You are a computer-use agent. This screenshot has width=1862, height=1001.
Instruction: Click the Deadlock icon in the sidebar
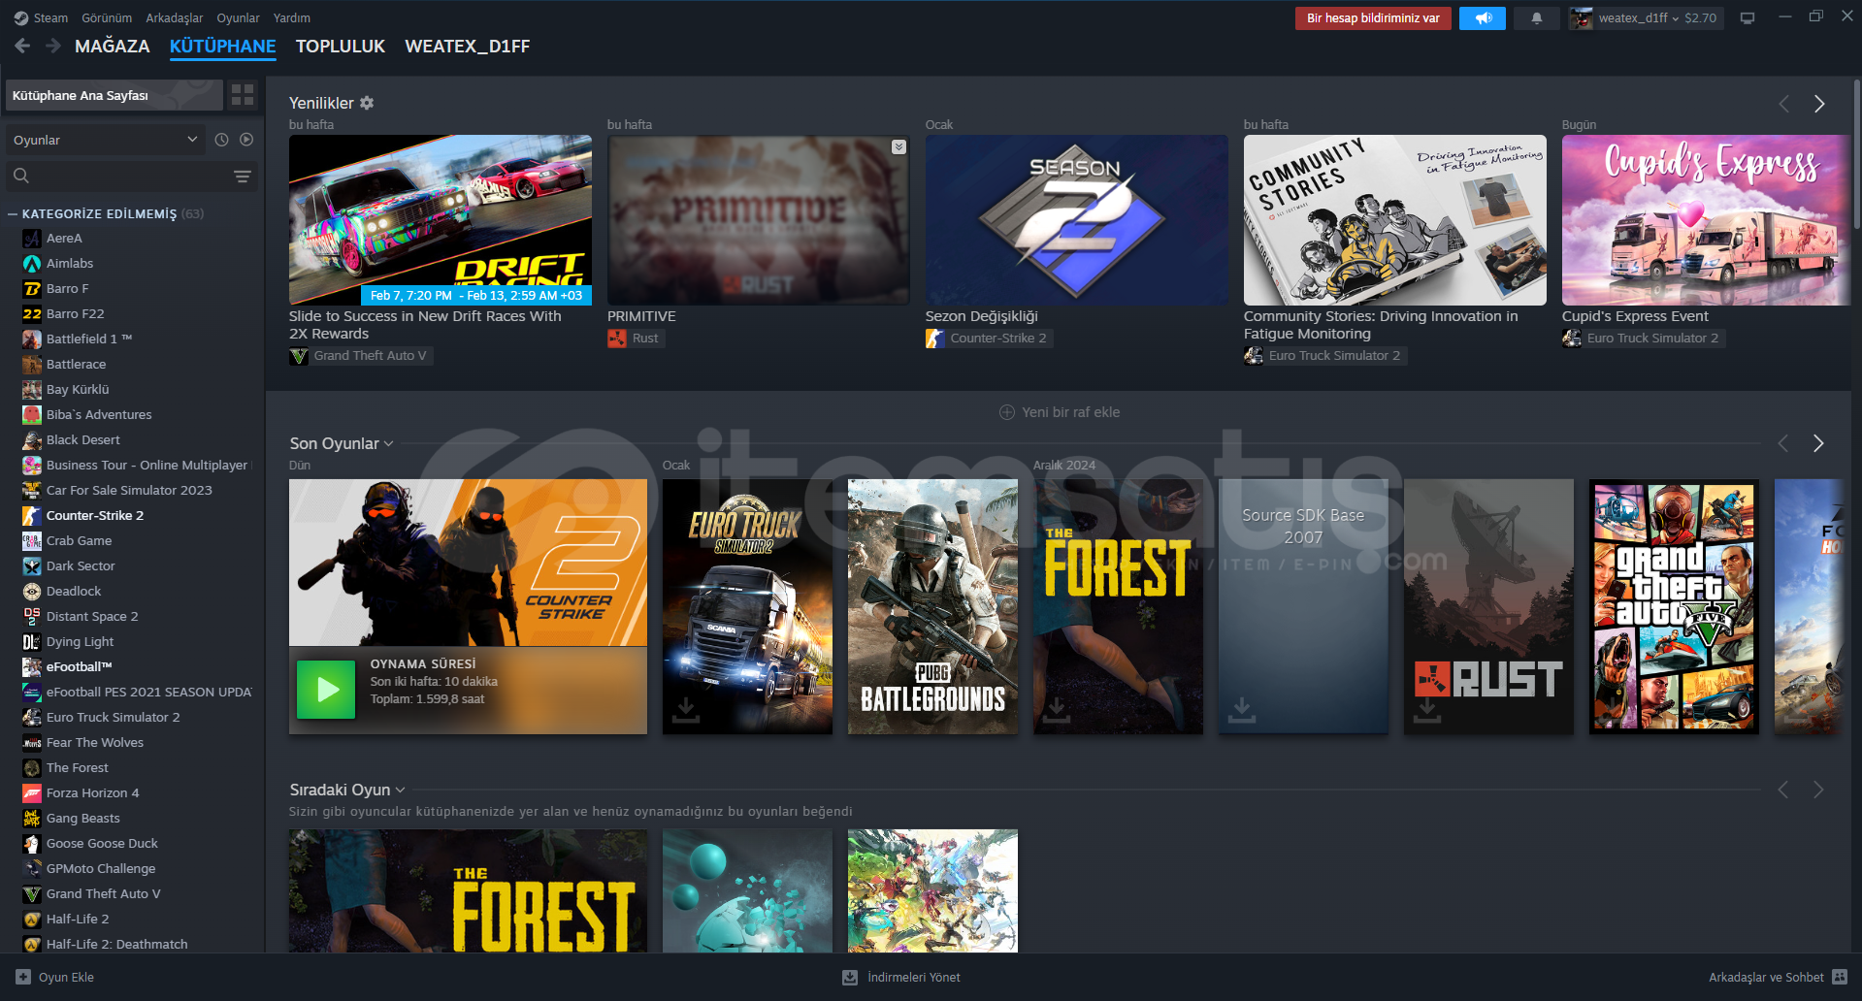click(32, 591)
